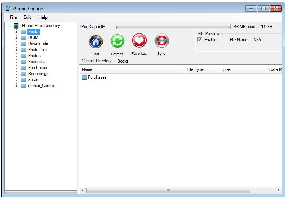Click the Downloads folder icon
The width and height of the screenshot is (287, 200).
point(23,44)
